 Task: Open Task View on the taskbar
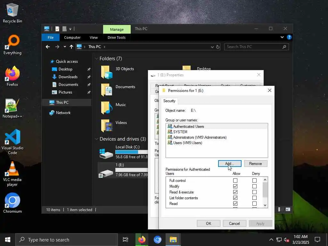click(x=125, y=240)
